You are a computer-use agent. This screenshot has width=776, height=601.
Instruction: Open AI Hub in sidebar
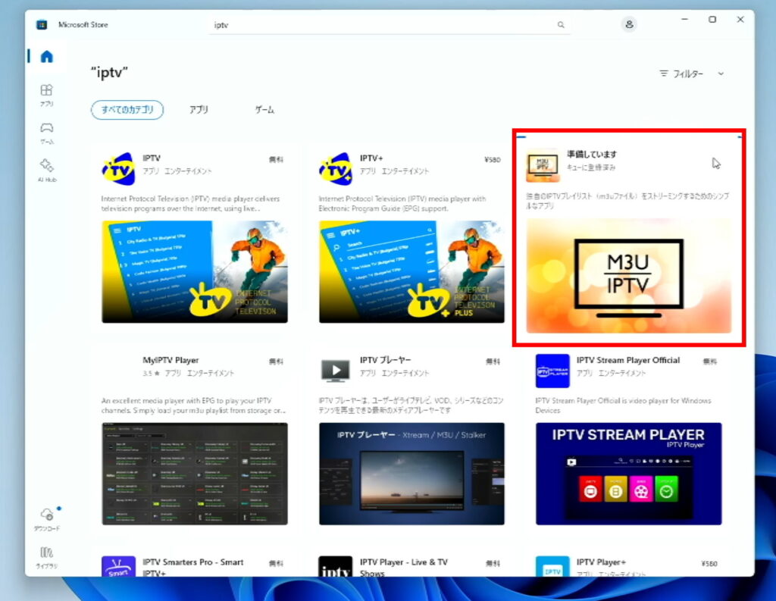click(46, 169)
